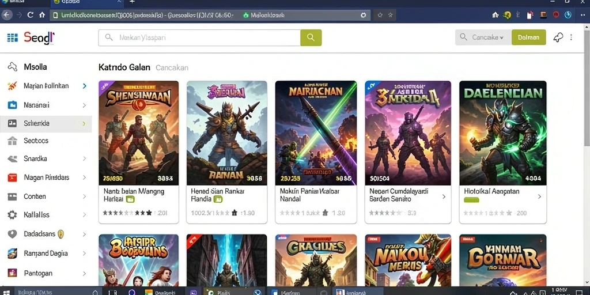Click the purple taskbar app icon
This screenshot has height=295, width=590.
click(x=194, y=292)
